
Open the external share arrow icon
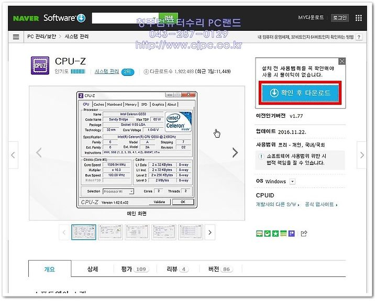[x=304, y=233]
